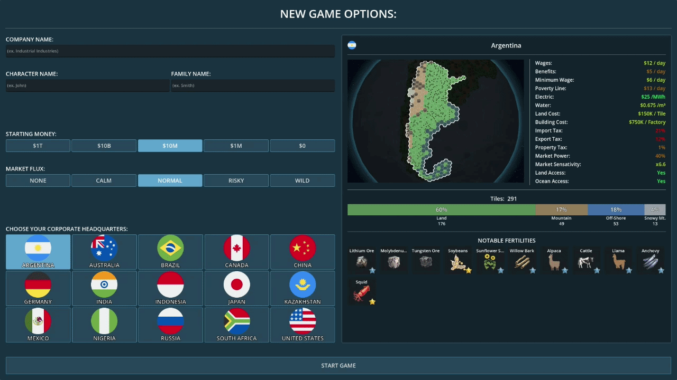Switch market flux to Calm
677x380 pixels.
pyautogui.click(x=104, y=180)
